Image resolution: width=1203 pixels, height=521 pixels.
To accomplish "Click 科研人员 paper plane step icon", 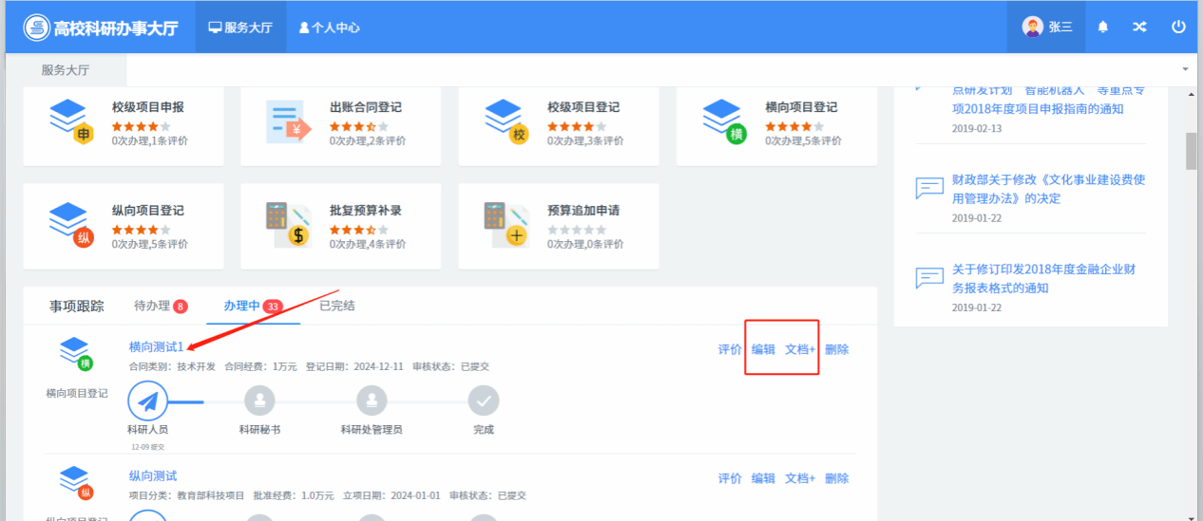I will (147, 401).
